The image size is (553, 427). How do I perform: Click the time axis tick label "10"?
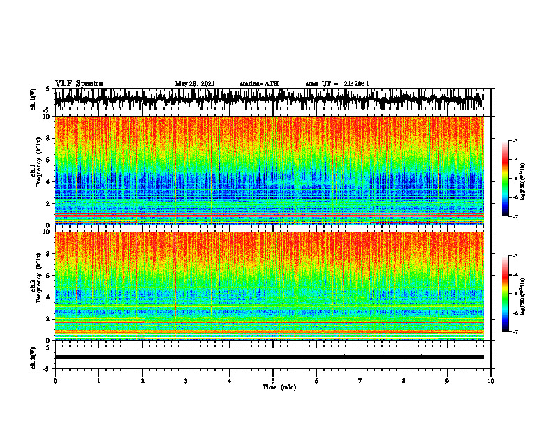click(491, 381)
